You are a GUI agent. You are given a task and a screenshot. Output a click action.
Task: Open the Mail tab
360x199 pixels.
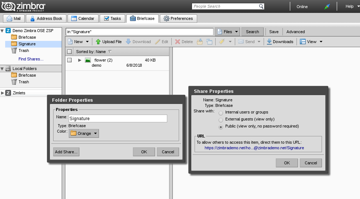pos(14,18)
